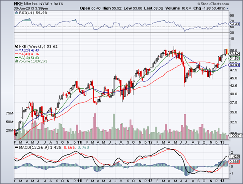Click the Nike Inc. company name
Viewport: 243px width, 184px height.
(31, 4)
